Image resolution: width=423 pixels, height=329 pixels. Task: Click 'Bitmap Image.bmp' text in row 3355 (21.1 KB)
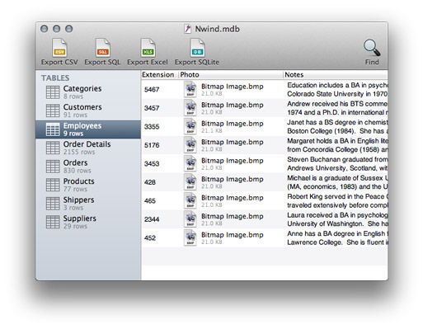coord(233,124)
